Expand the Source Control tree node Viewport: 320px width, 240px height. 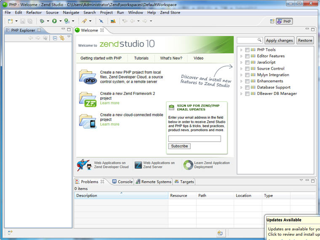click(241, 68)
